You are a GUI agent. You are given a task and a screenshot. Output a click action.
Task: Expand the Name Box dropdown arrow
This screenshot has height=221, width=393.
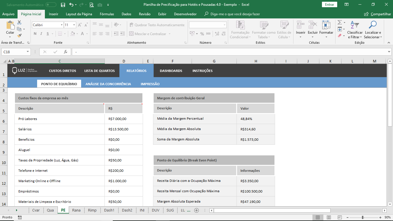tap(28, 52)
